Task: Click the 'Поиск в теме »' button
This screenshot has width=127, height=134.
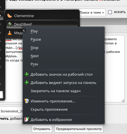Action: (x=92, y=13)
